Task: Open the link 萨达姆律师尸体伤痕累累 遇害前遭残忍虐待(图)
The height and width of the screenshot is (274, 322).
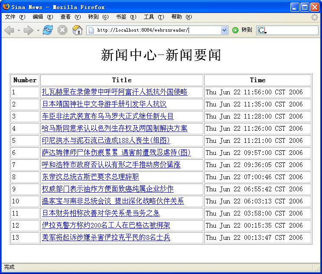Action: (x=116, y=153)
